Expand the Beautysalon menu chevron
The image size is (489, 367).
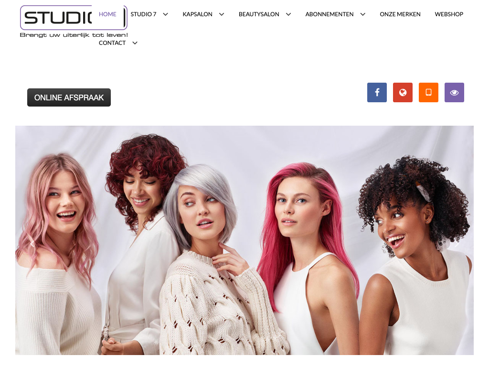[x=288, y=14]
